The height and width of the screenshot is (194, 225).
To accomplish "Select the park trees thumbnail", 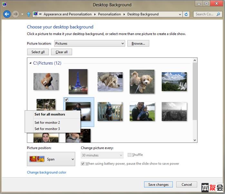I will [x=46, y=105].
